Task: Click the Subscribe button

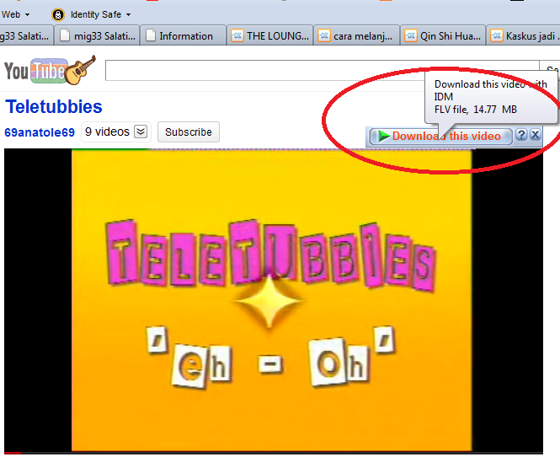Action: [189, 132]
